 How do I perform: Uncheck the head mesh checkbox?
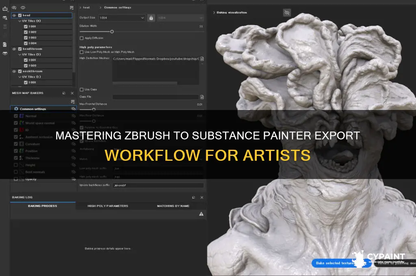[19, 15]
